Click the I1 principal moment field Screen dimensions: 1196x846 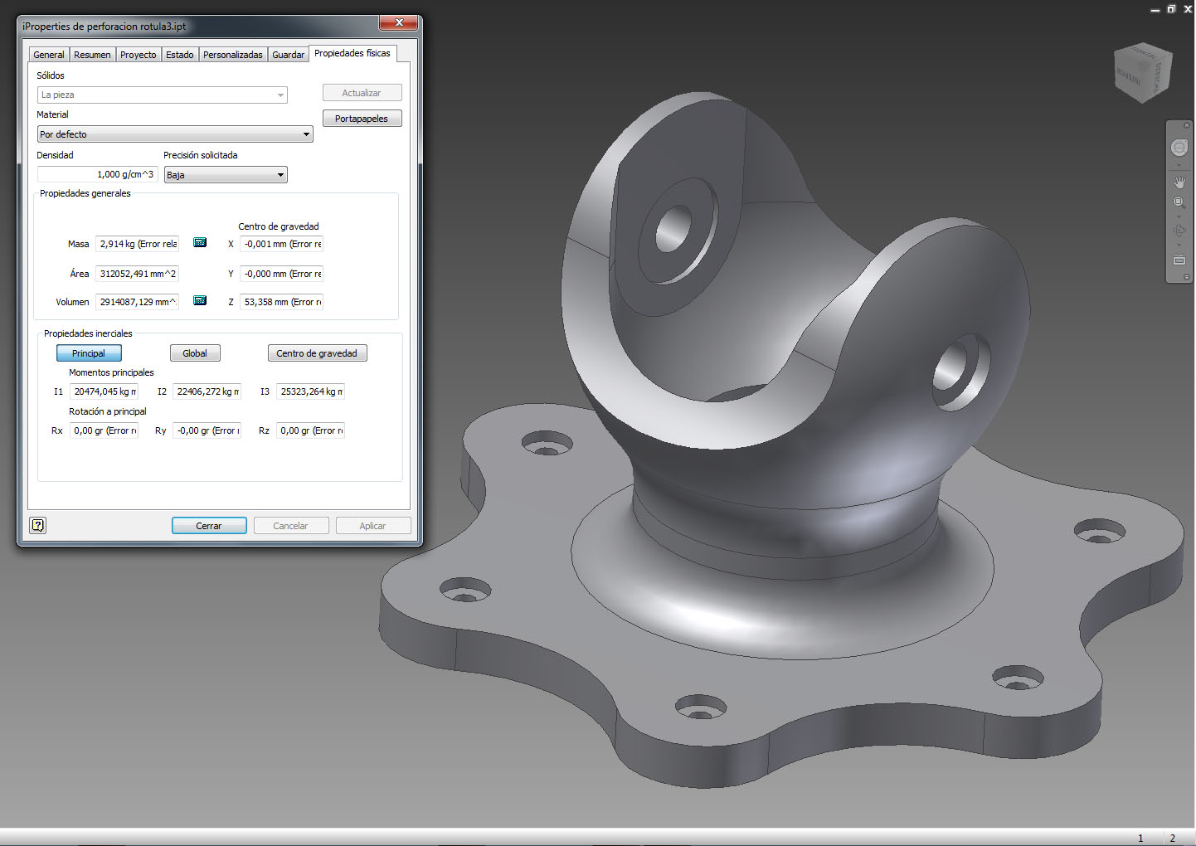(105, 391)
